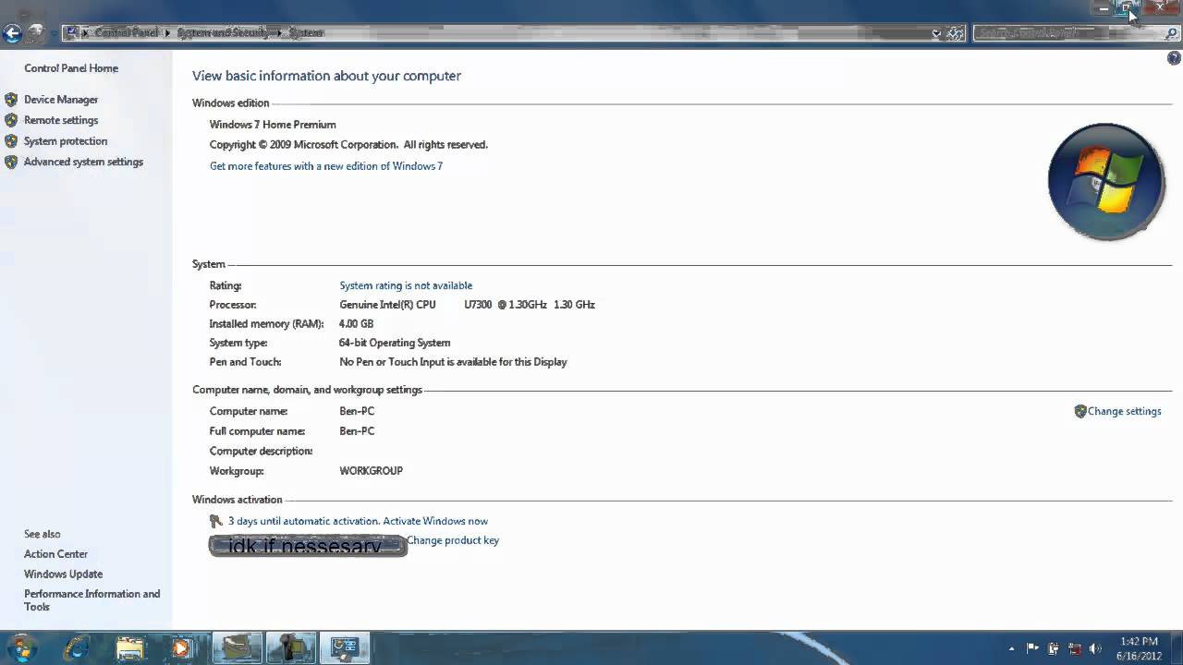Click Activate Windows now link

[435, 521]
